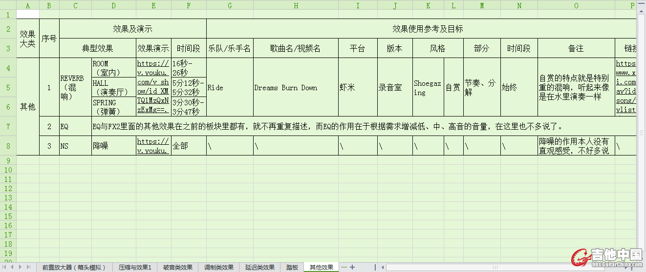Select column H header
This screenshot has width=646, height=272.
296,6
